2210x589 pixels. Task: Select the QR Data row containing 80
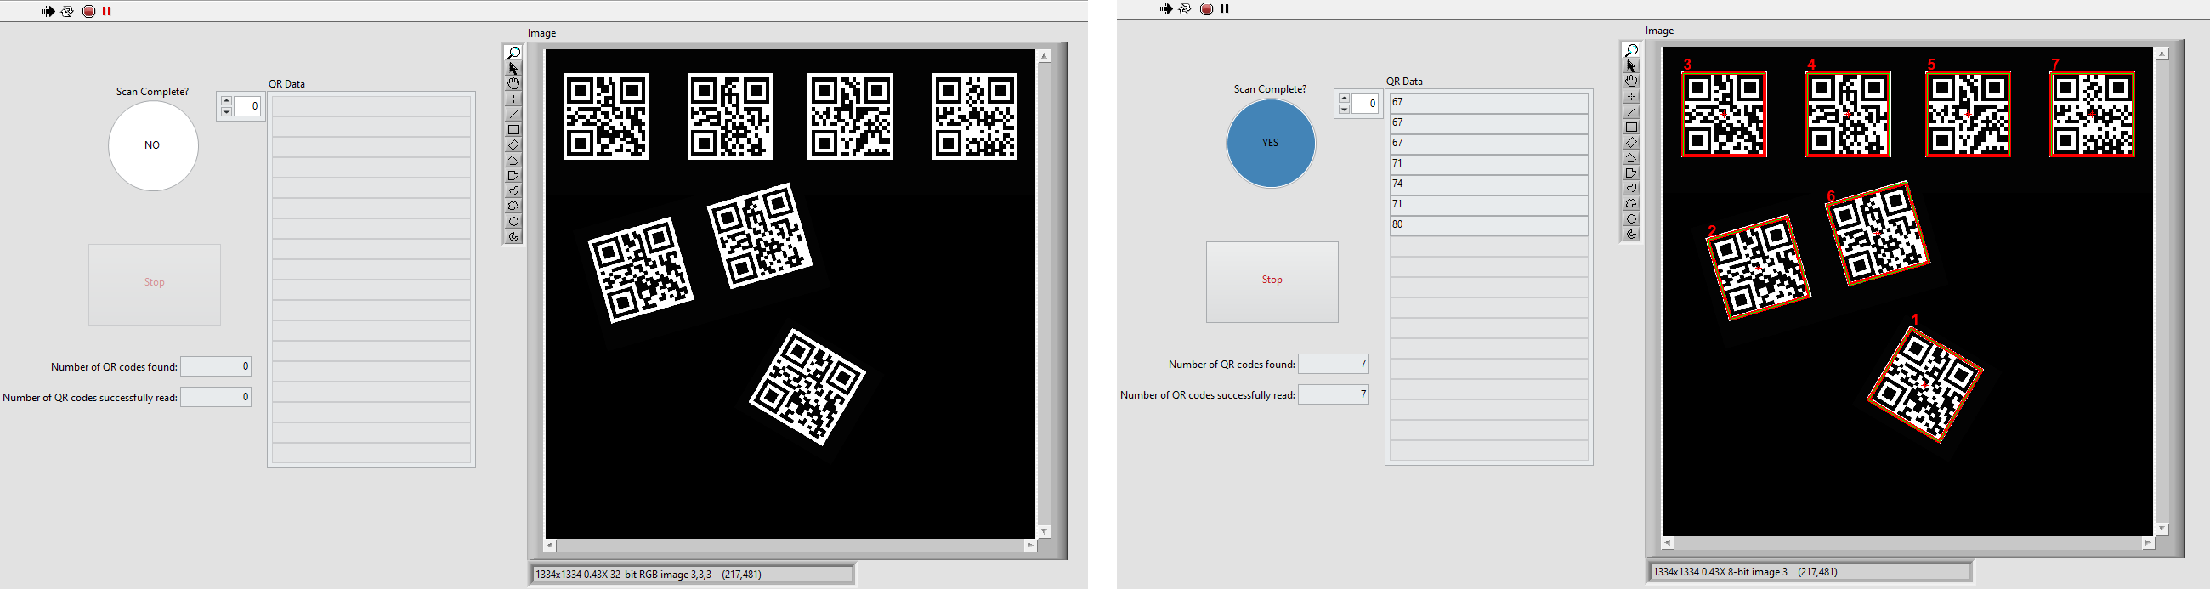point(1488,224)
